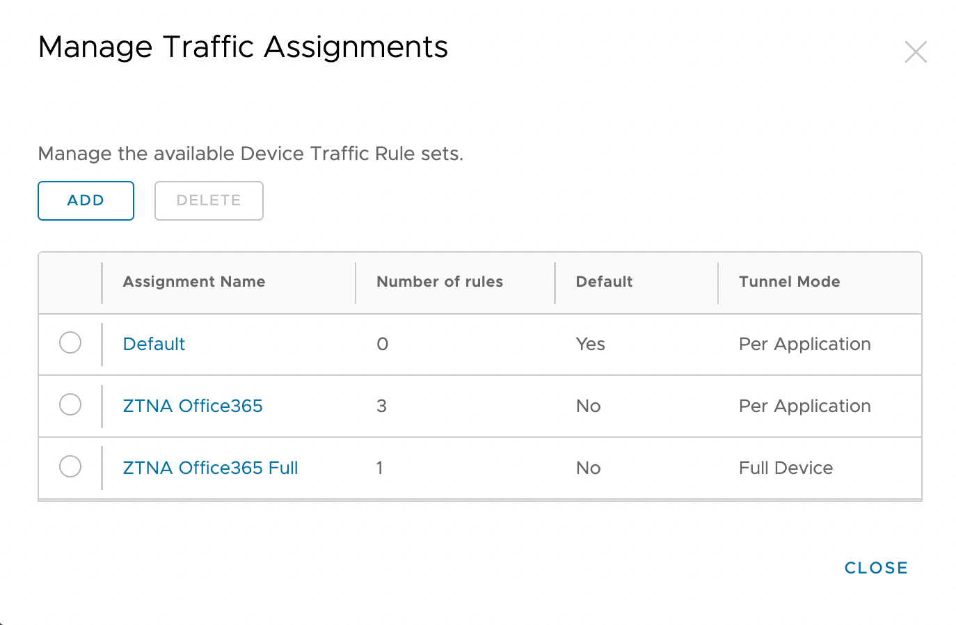The height and width of the screenshot is (625, 956).
Task: Click the DELETE button
Action: 208,200
